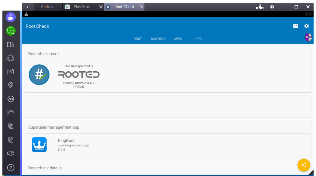Click the APK install sidebar icon

(11, 99)
